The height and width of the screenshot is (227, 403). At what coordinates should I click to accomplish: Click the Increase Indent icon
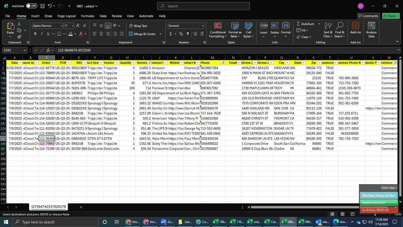[x=122, y=34]
